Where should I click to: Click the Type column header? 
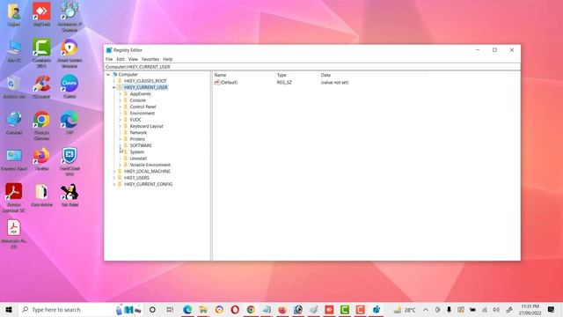coord(281,75)
